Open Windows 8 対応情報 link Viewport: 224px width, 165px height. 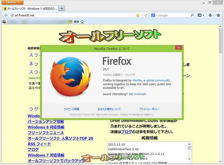pyautogui.click(x=46, y=127)
